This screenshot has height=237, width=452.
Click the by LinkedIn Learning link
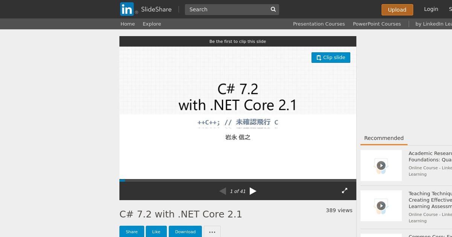[x=434, y=24]
